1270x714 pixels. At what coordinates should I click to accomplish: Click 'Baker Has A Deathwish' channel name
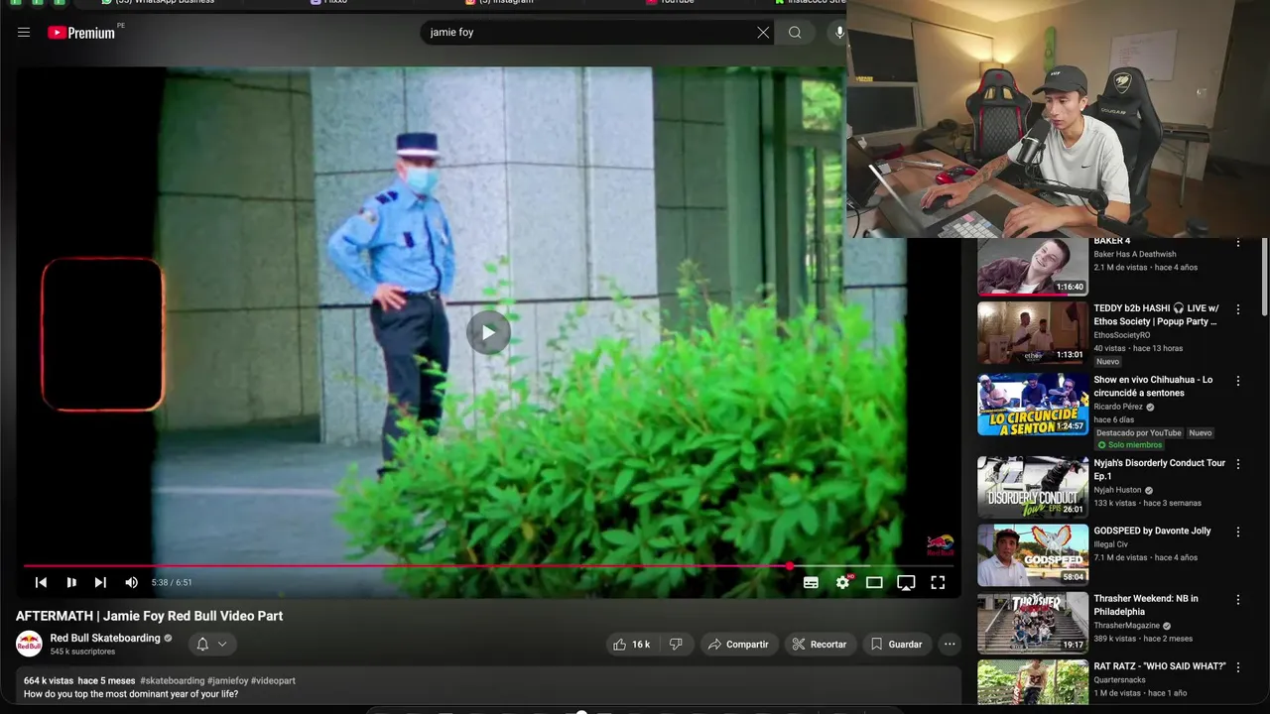[x=1134, y=254]
